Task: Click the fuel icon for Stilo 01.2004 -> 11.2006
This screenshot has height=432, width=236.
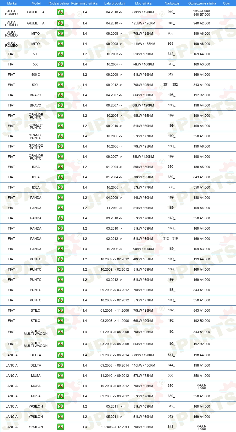Action: [61, 310]
